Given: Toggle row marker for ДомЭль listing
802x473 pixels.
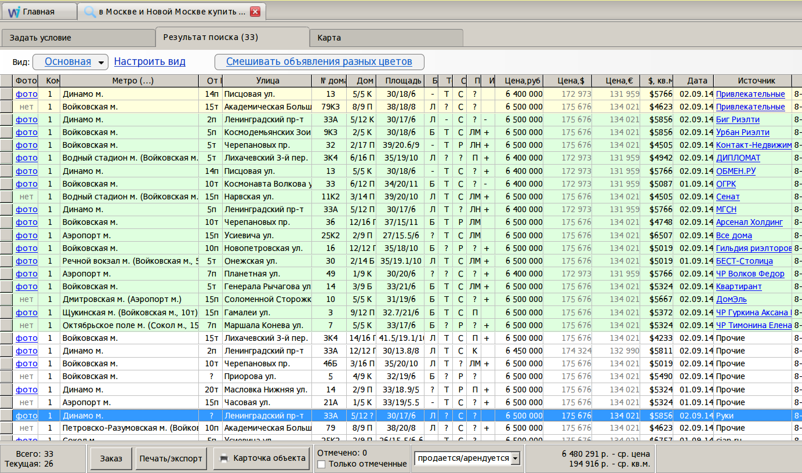Looking at the screenshot, I should [6, 299].
